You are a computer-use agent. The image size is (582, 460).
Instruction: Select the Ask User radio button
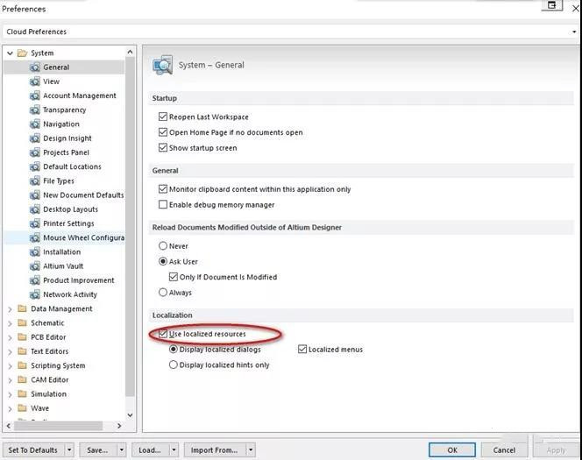162,261
